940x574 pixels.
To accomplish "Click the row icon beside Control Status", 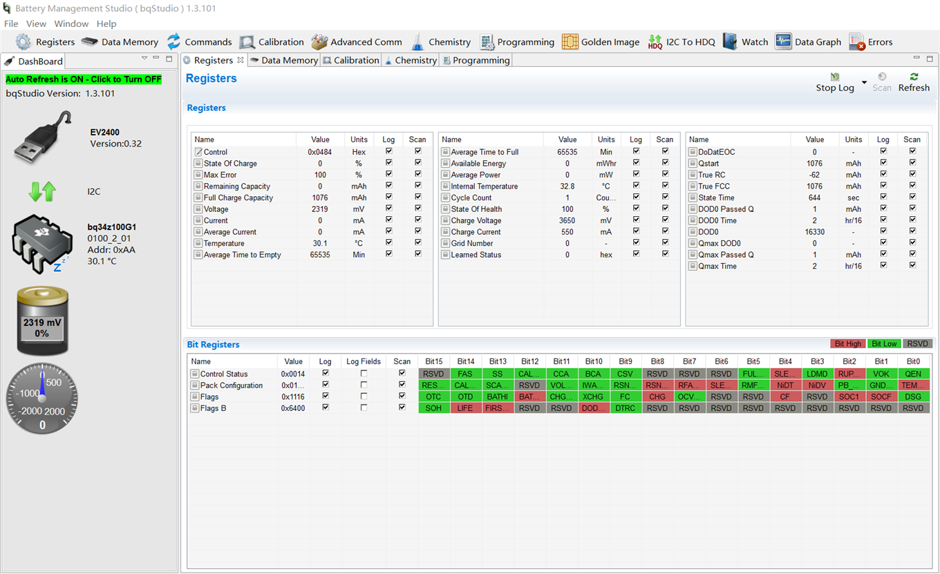I will pos(195,374).
